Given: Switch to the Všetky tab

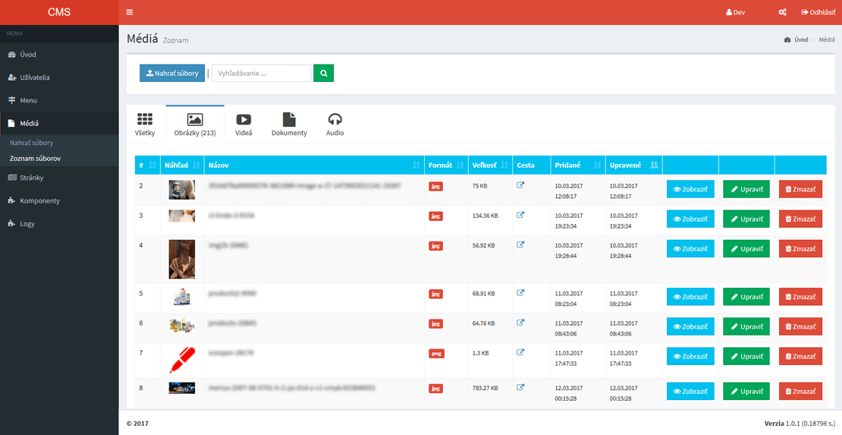Looking at the screenshot, I should pos(145,125).
